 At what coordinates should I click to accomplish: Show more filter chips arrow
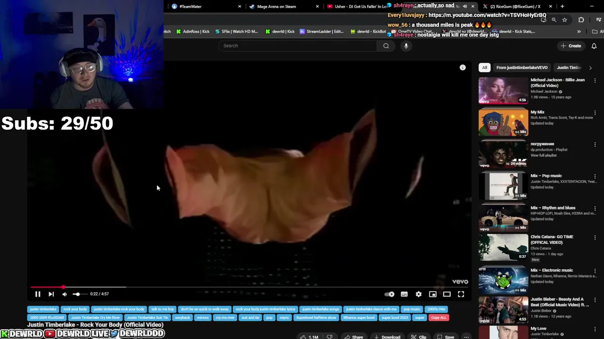[x=590, y=68]
